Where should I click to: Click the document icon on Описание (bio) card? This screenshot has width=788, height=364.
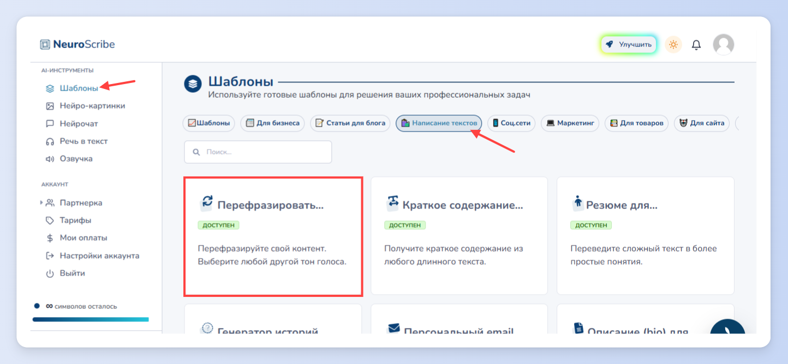578,328
